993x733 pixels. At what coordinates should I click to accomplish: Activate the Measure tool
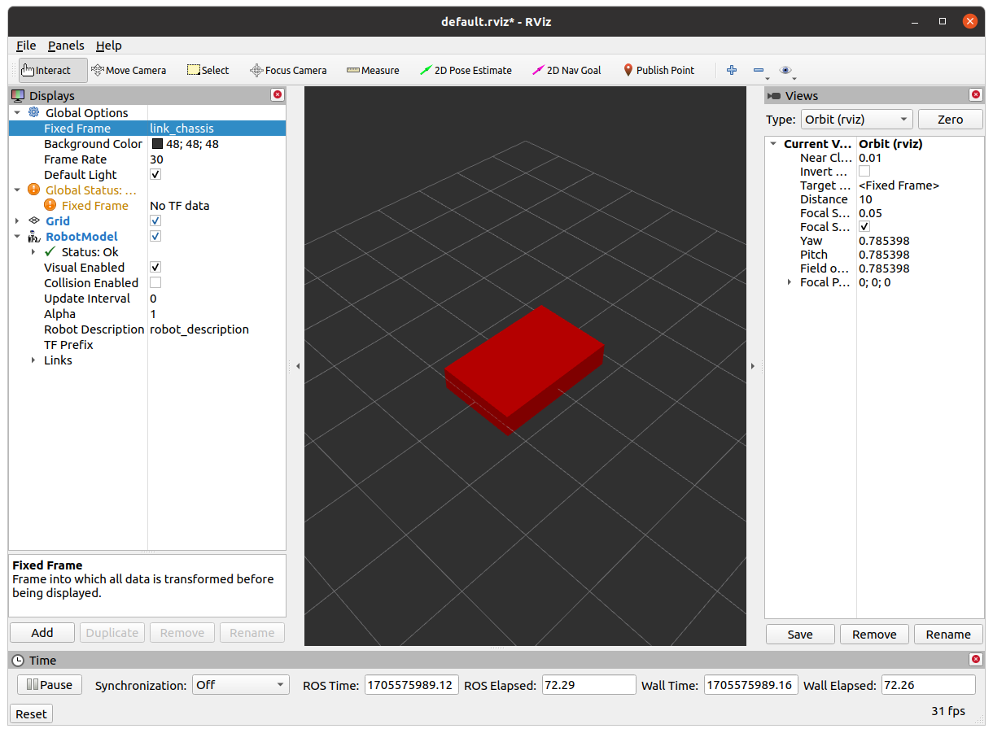click(373, 70)
